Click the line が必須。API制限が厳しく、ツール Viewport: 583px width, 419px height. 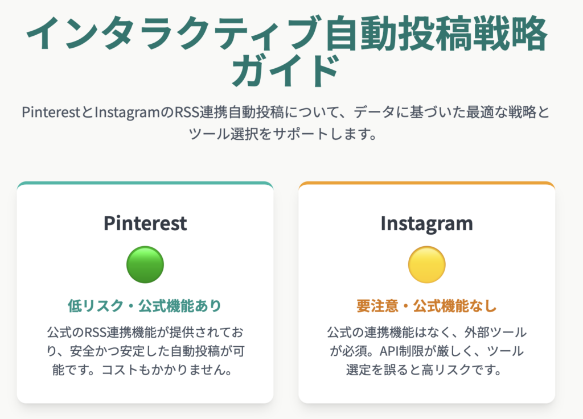(427, 351)
